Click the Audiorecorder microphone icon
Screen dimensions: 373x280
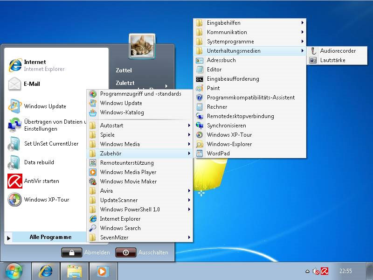click(x=313, y=51)
